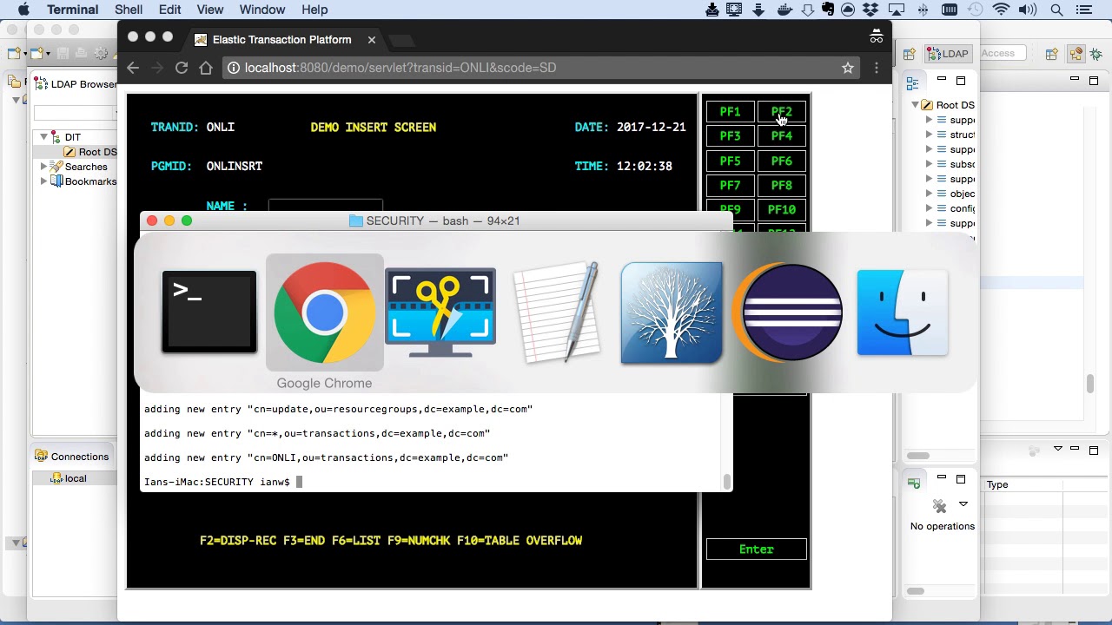
Task: Open the Help menu
Action: [314, 10]
